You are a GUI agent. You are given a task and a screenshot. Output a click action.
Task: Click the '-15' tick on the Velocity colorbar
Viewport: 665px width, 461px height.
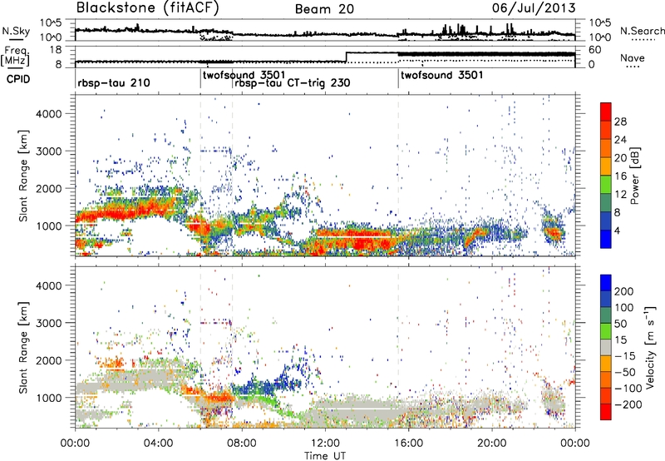[625, 355]
